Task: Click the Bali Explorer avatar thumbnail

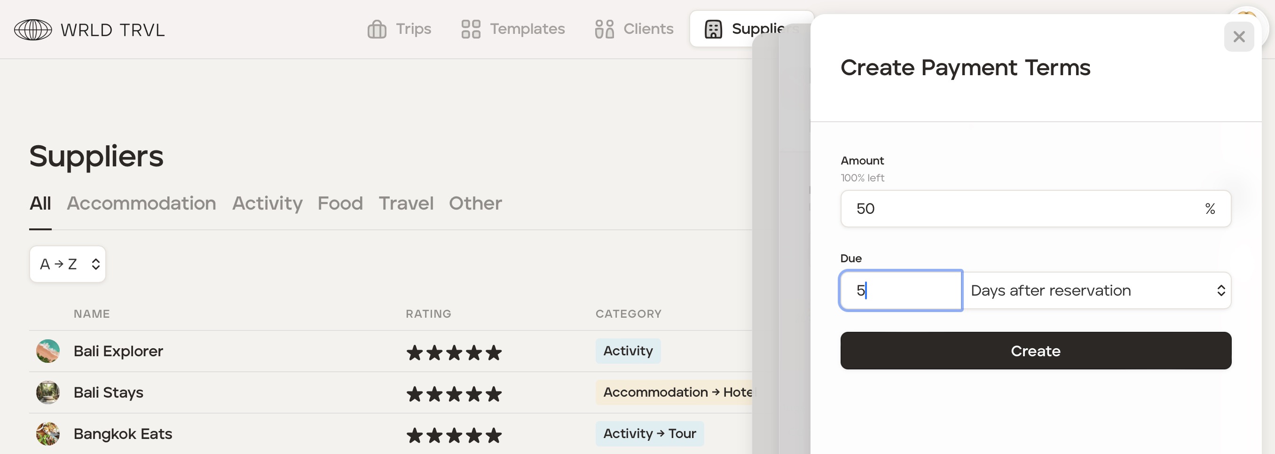Action: pos(48,351)
